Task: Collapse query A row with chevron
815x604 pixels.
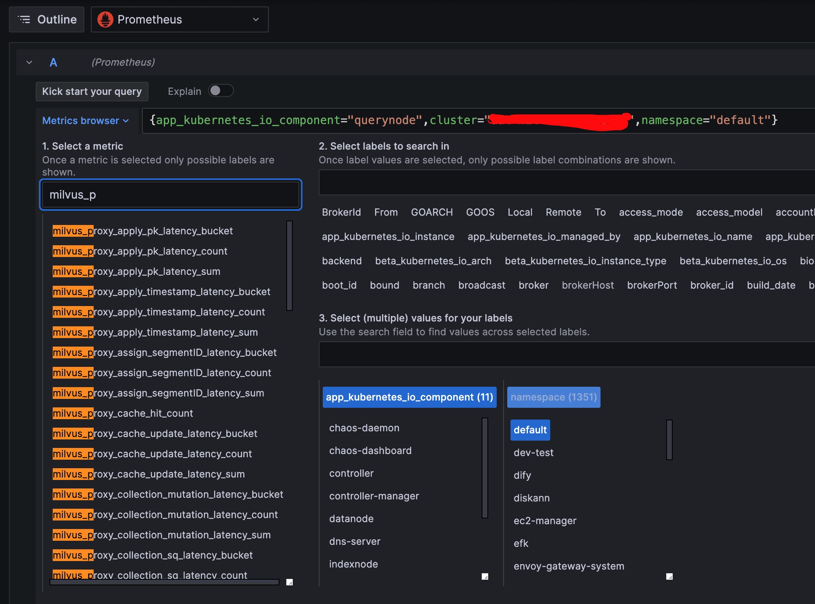Action: pyautogui.click(x=29, y=62)
